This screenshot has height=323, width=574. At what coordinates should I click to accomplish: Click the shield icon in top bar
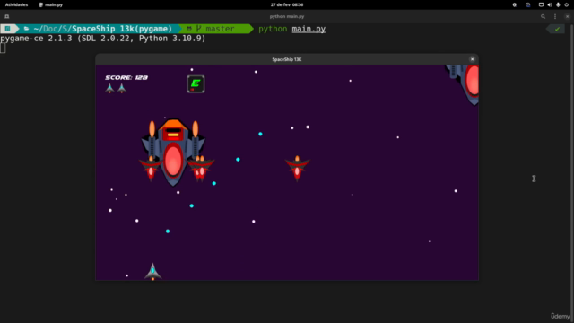tap(514, 4)
